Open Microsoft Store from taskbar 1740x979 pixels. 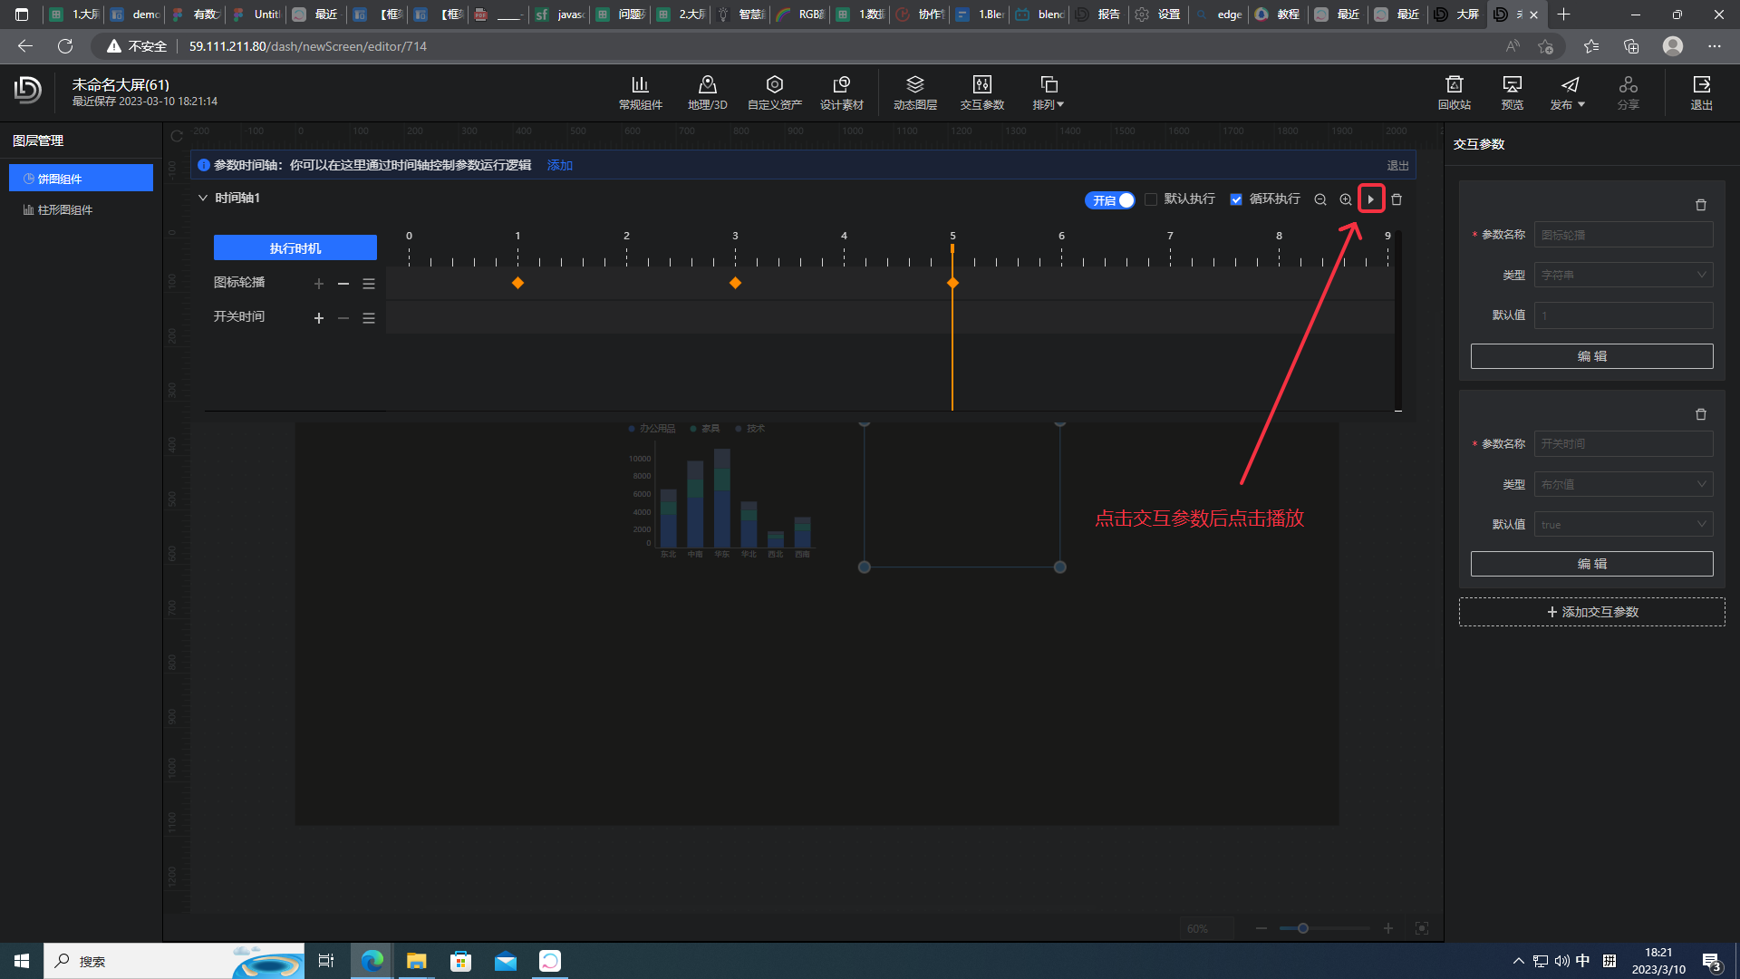460,961
